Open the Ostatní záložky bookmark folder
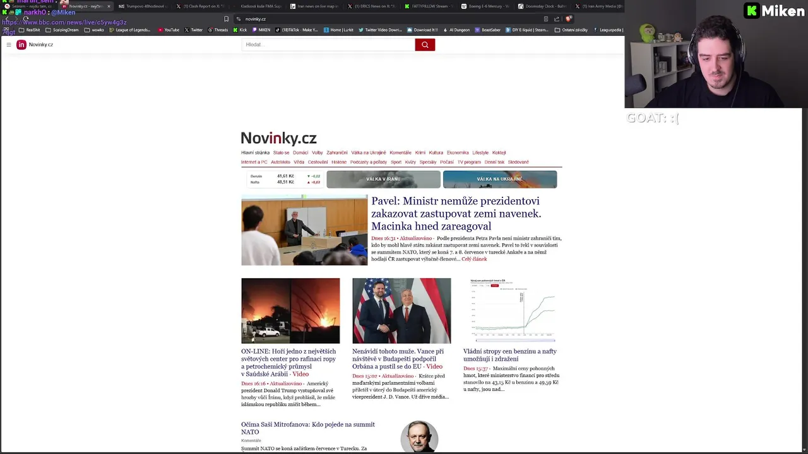 571,30
